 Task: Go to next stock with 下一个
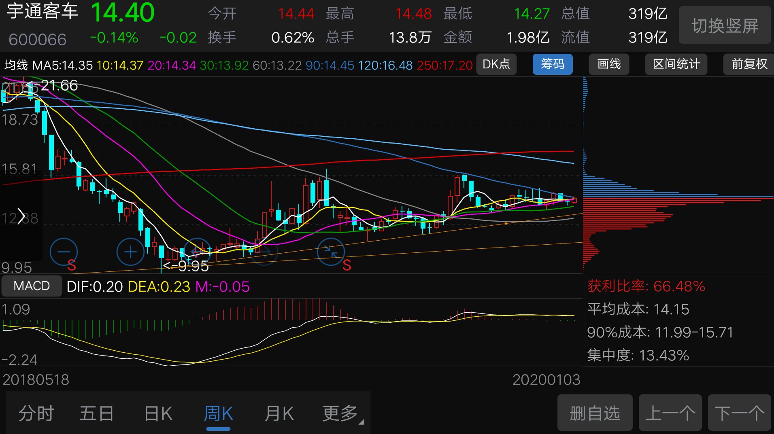click(739, 413)
